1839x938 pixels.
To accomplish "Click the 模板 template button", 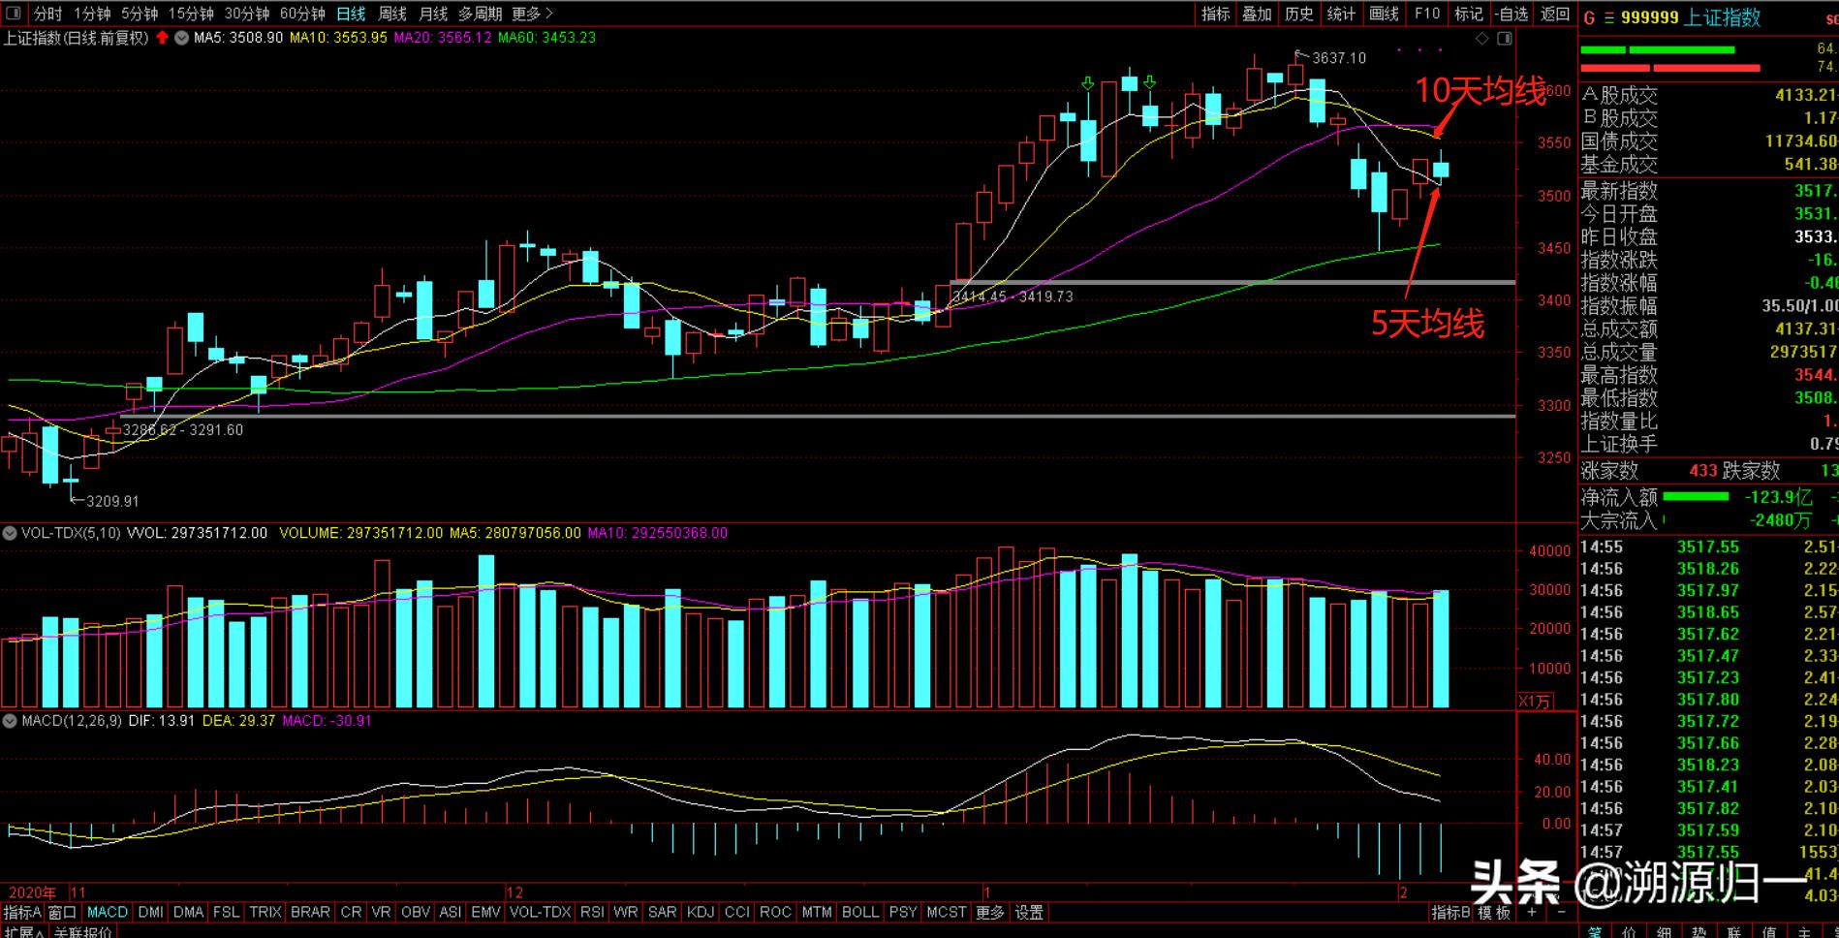I will pos(1495,913).
